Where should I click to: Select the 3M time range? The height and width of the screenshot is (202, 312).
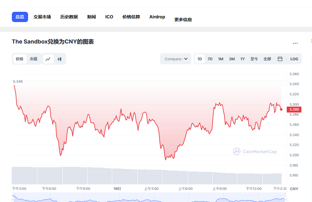(x=232, y=59)
